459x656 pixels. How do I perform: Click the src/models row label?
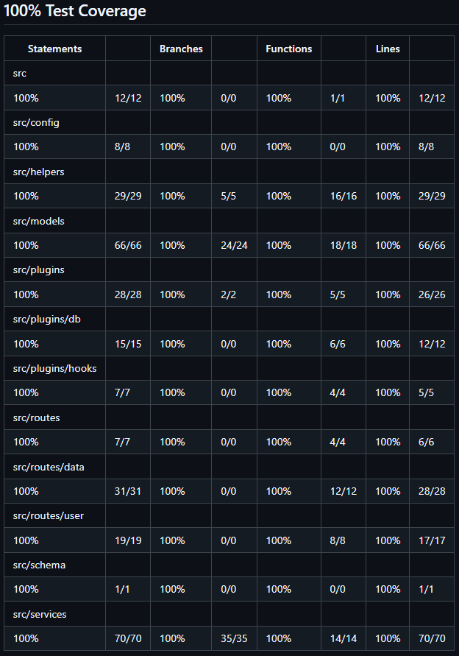[x=38, y=221]
